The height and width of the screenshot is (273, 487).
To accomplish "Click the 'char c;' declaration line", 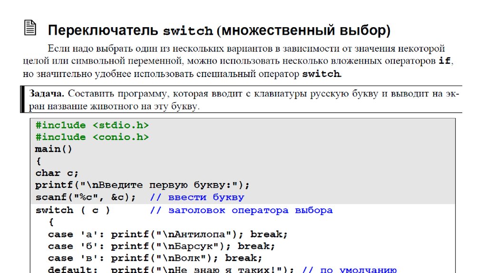I will [x=57, y=173].
